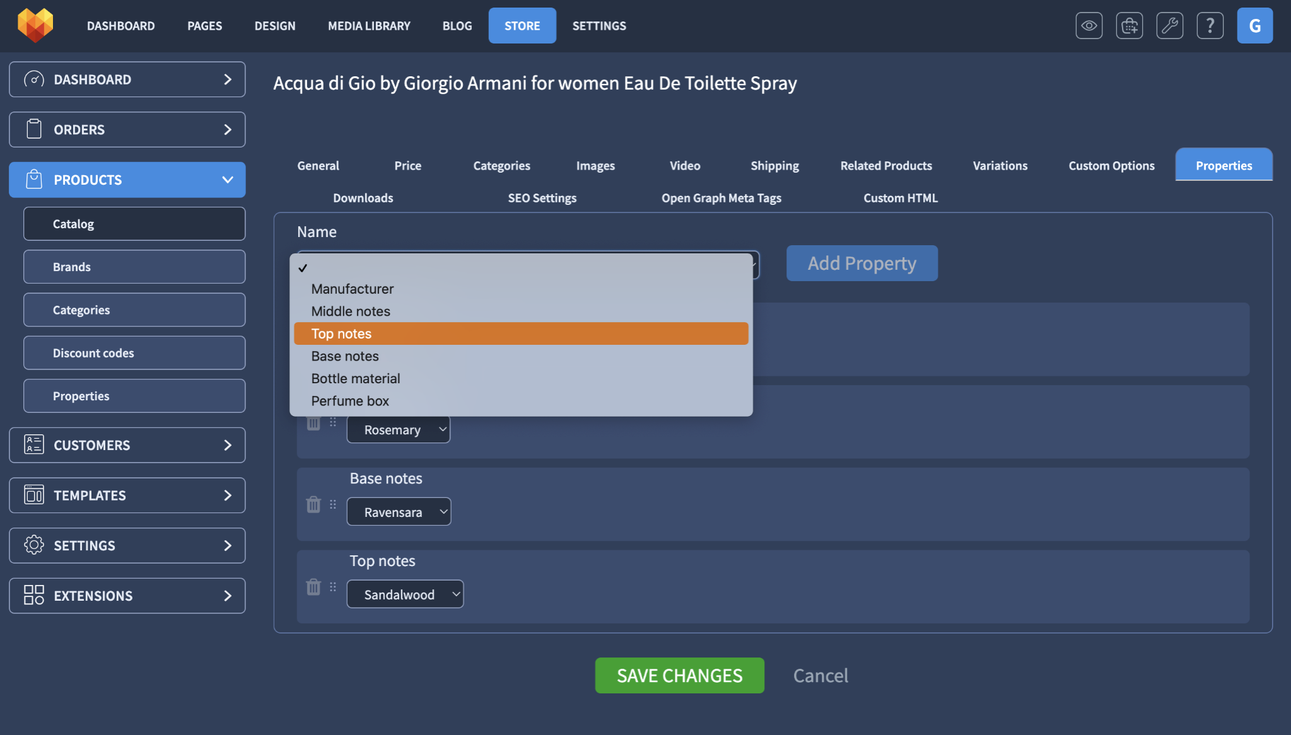Open the Rosemary value dropdown
The width and height of the screenshot is (1291, 735).
coord(399,430)
